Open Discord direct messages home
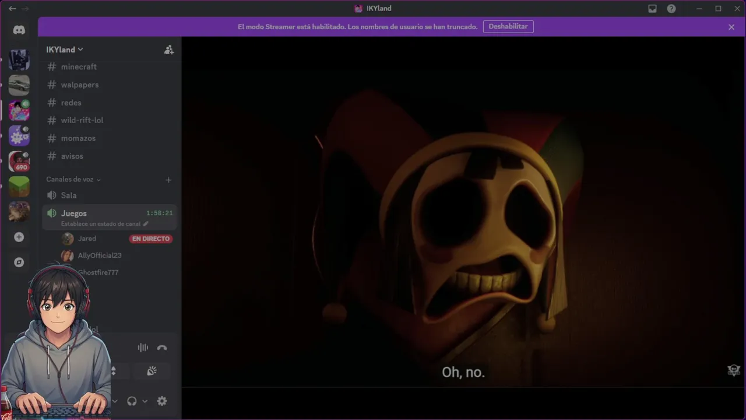 19,30
